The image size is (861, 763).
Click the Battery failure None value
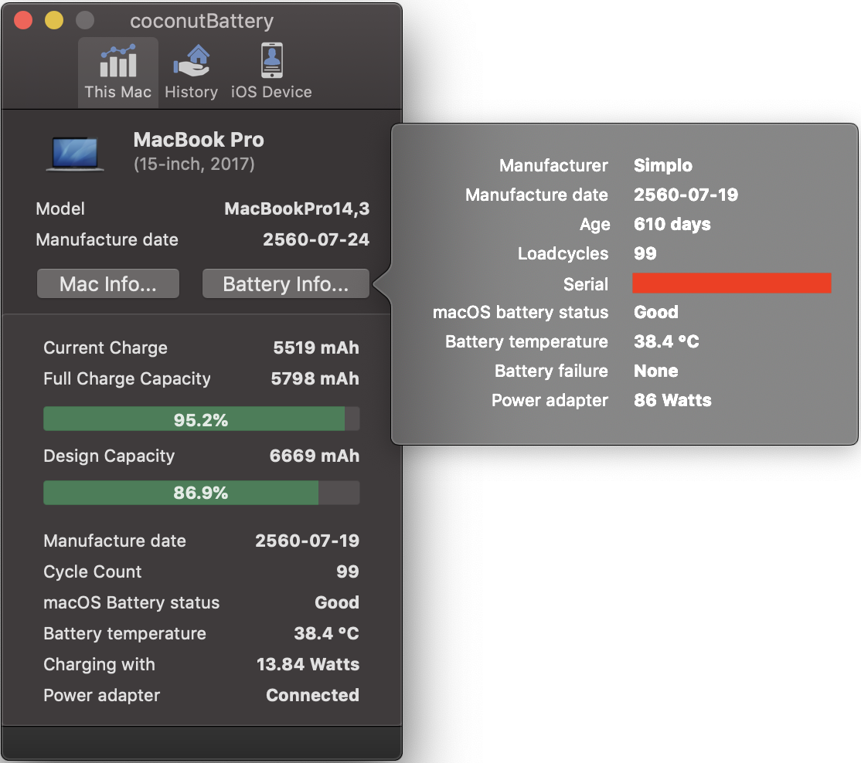click(x=656, y=371)
